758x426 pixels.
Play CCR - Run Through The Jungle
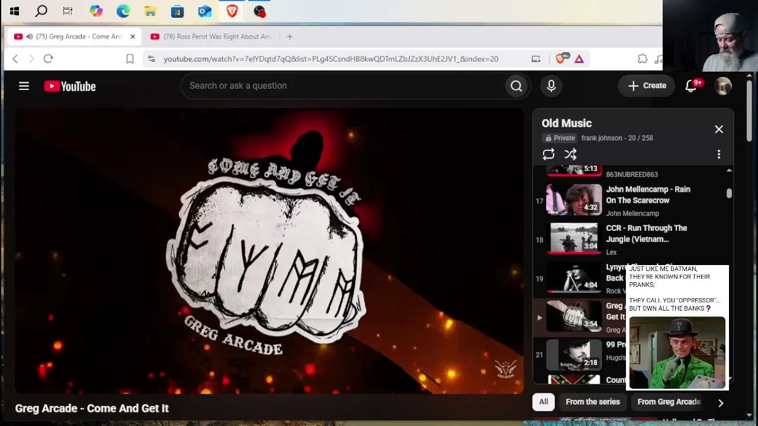pos(633,239)
